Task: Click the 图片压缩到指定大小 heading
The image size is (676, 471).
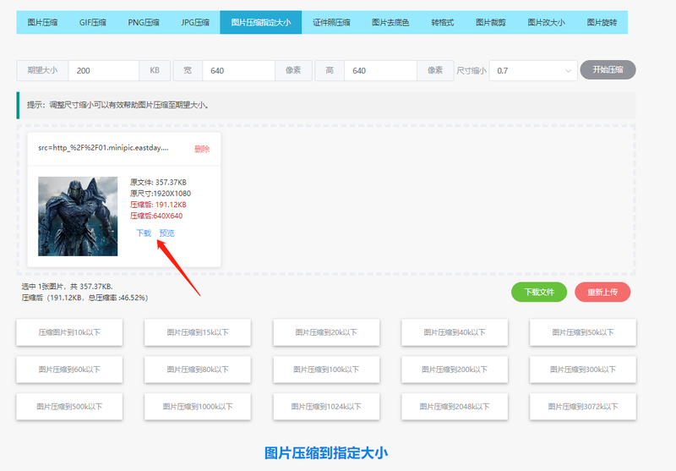Action: [326, 453]
